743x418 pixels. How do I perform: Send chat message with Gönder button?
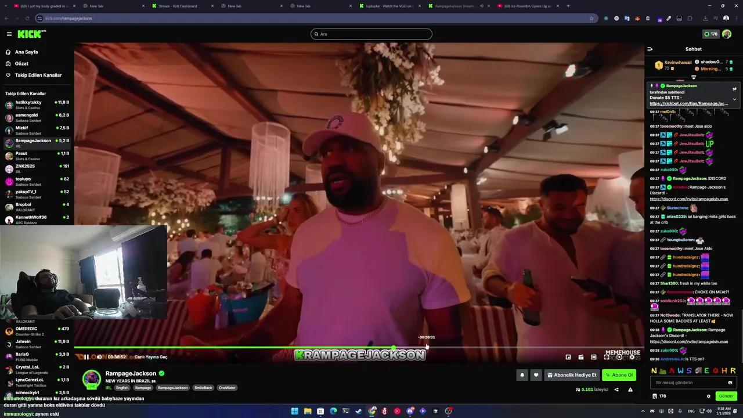coord(726,396)
